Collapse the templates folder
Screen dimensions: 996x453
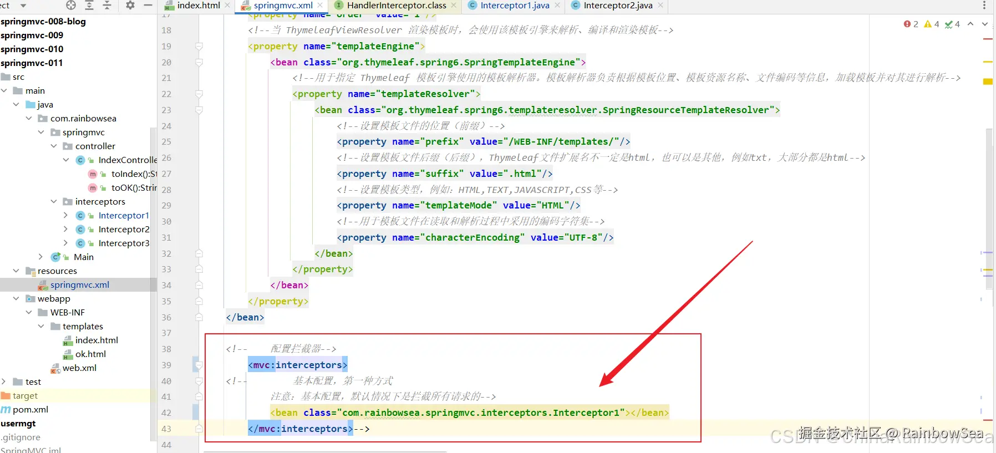click(41, 326)
